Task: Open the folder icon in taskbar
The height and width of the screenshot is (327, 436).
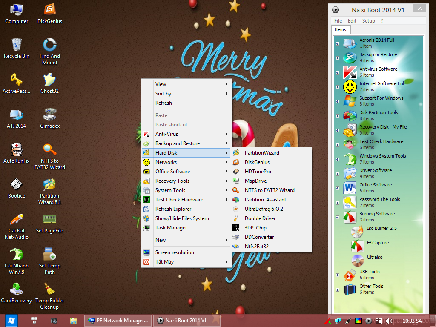Action: coord(73,321)
